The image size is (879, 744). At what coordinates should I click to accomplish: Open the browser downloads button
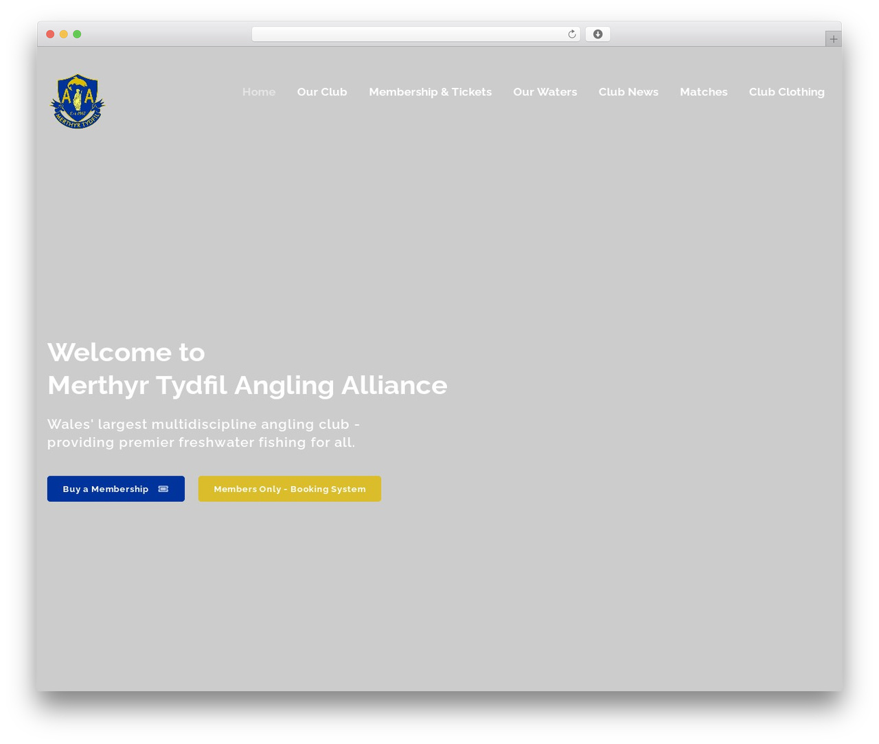point(597,34)
